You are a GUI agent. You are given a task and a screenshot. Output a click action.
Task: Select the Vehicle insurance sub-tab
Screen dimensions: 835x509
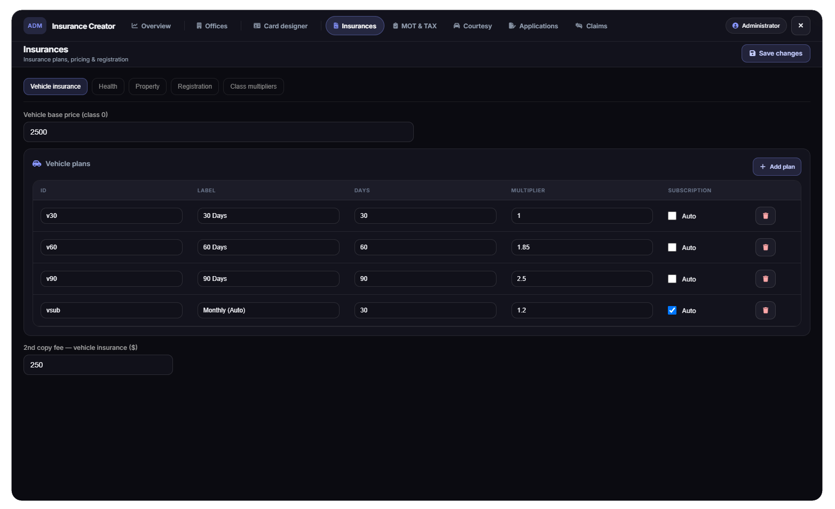click(56, 87)
